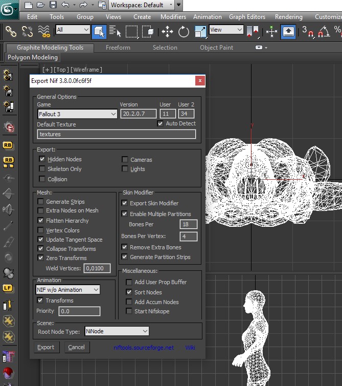Check the Cameras export option
Image resolution: width=342 pixels, height=386 pixels.
click(125, 160)
